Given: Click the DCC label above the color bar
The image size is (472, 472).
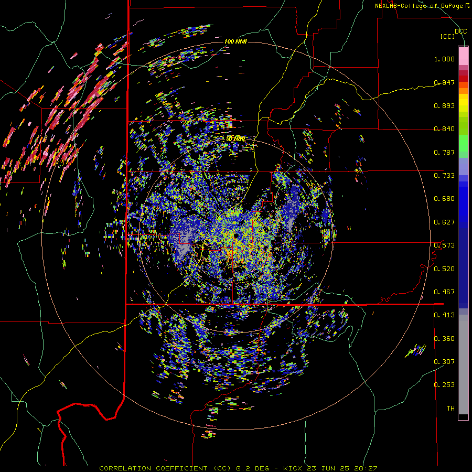Looking at the screenshot, I should (460, 31).
